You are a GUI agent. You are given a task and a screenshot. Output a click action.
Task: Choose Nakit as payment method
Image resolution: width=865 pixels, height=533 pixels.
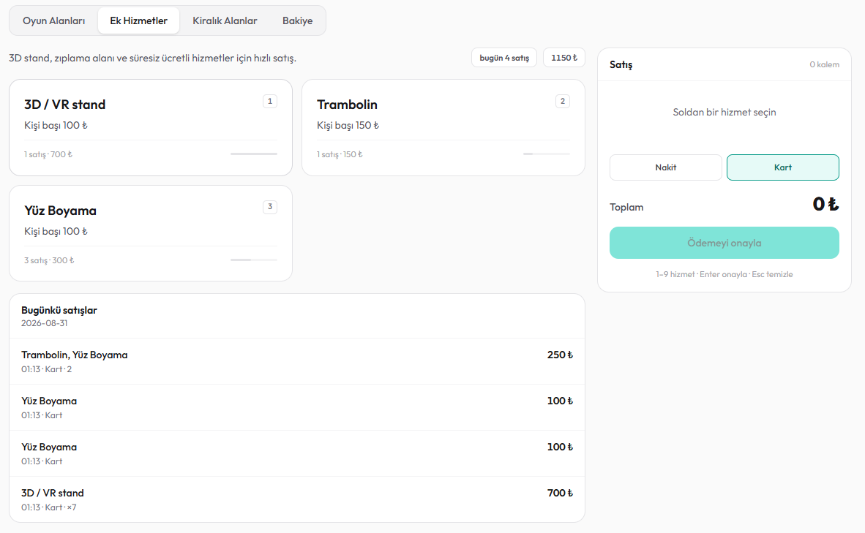pyautogui.click(x=666, y=167)
